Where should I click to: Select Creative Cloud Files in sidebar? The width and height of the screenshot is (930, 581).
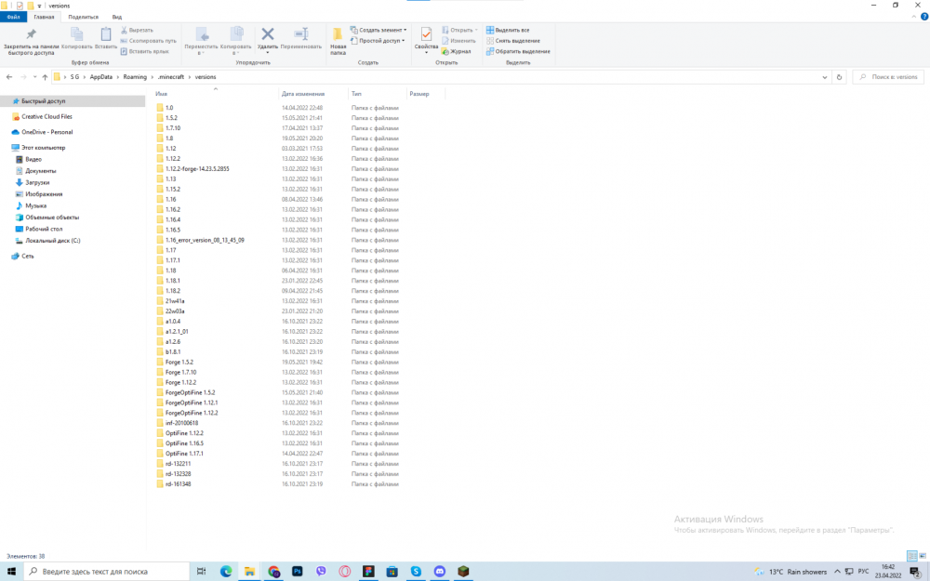click(46, 117)
